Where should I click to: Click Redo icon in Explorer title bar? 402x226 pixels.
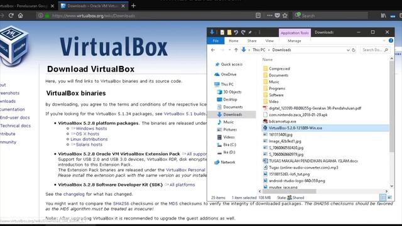243,32
